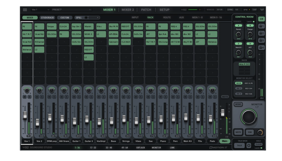This screenshot has width=282, height=161.
Task: Toggle Control Room source A
Action: 238,25
